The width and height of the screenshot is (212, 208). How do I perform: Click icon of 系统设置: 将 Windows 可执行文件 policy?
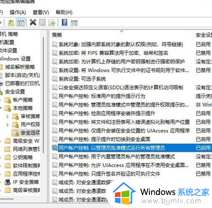55,70
